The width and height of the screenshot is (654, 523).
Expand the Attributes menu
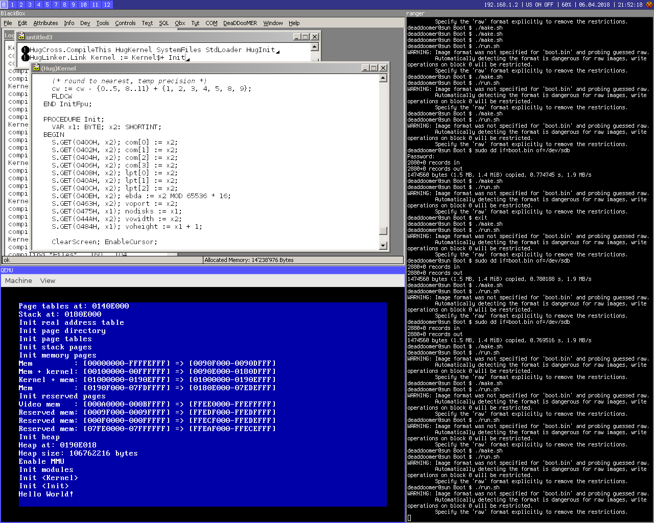tap(45, 23)
